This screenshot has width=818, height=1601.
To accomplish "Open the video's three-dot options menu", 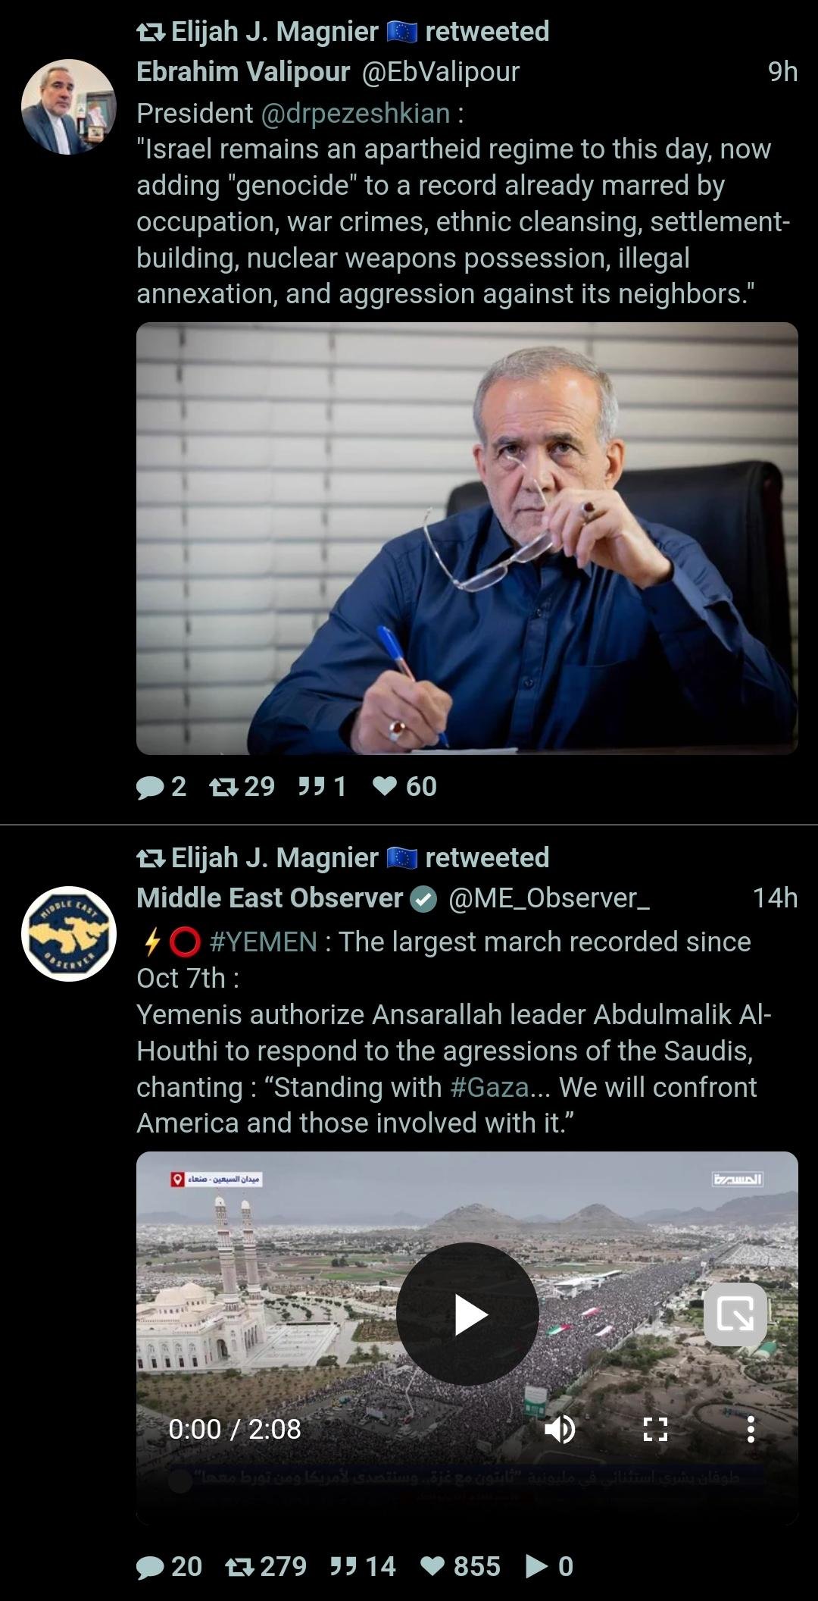I will tap(751, 1430).
